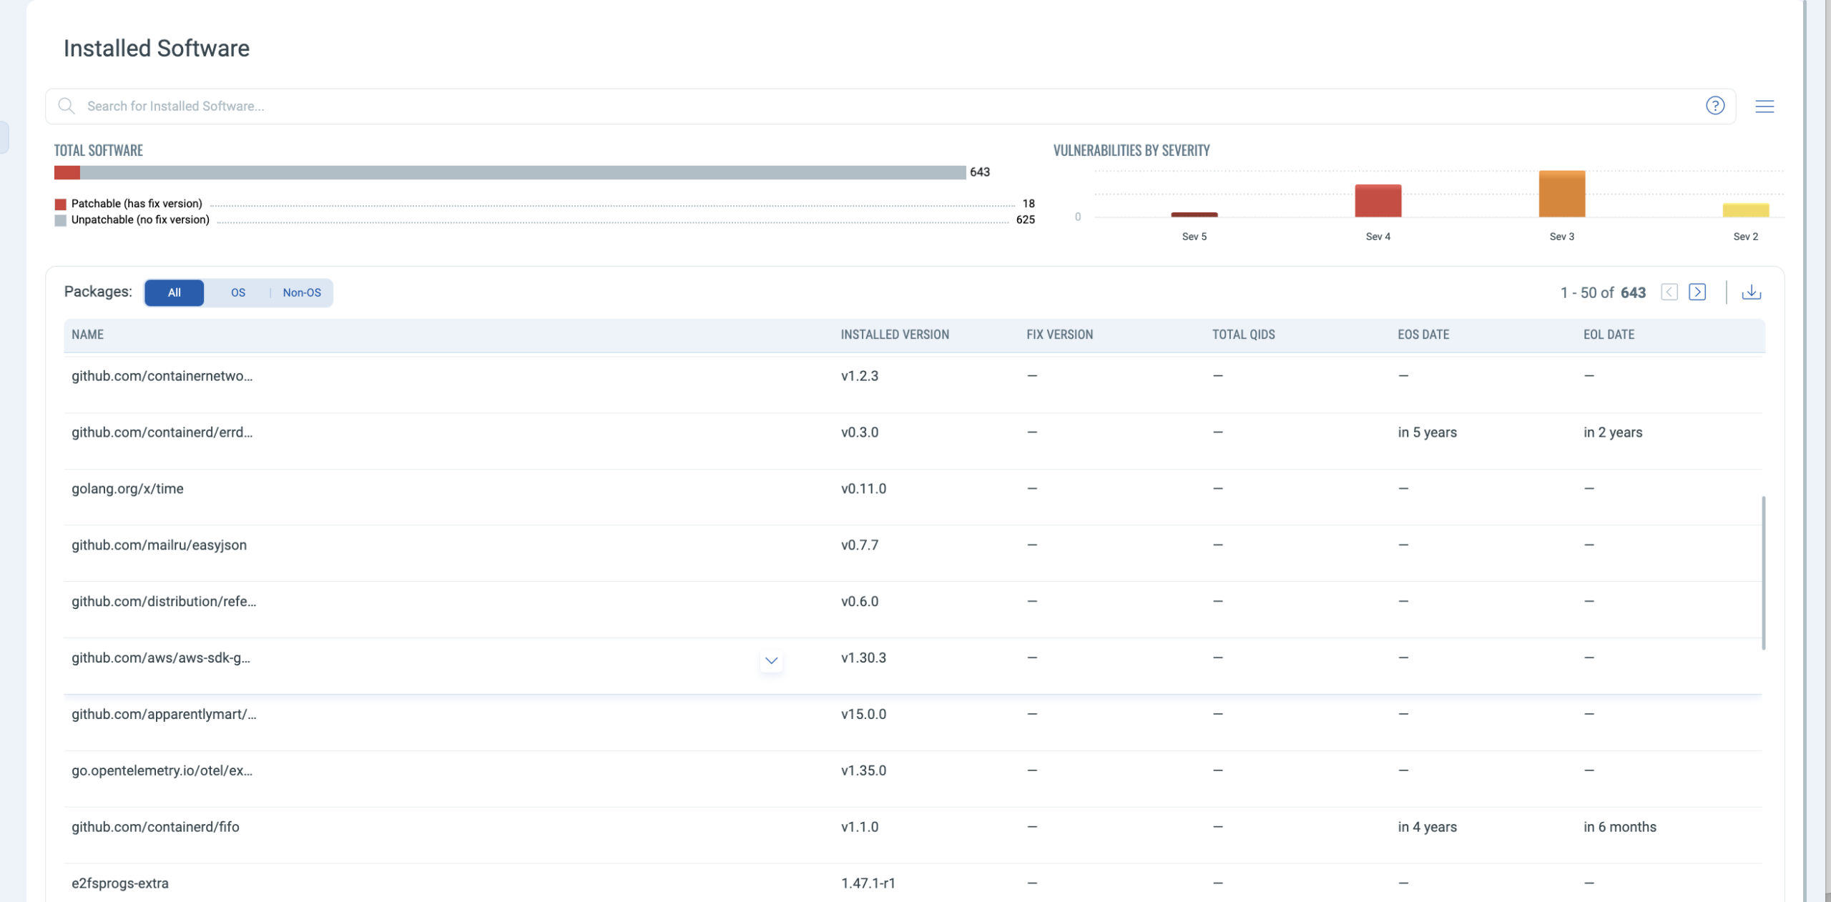Click the table vertical scrollbar

click(x=1763, y=572)
